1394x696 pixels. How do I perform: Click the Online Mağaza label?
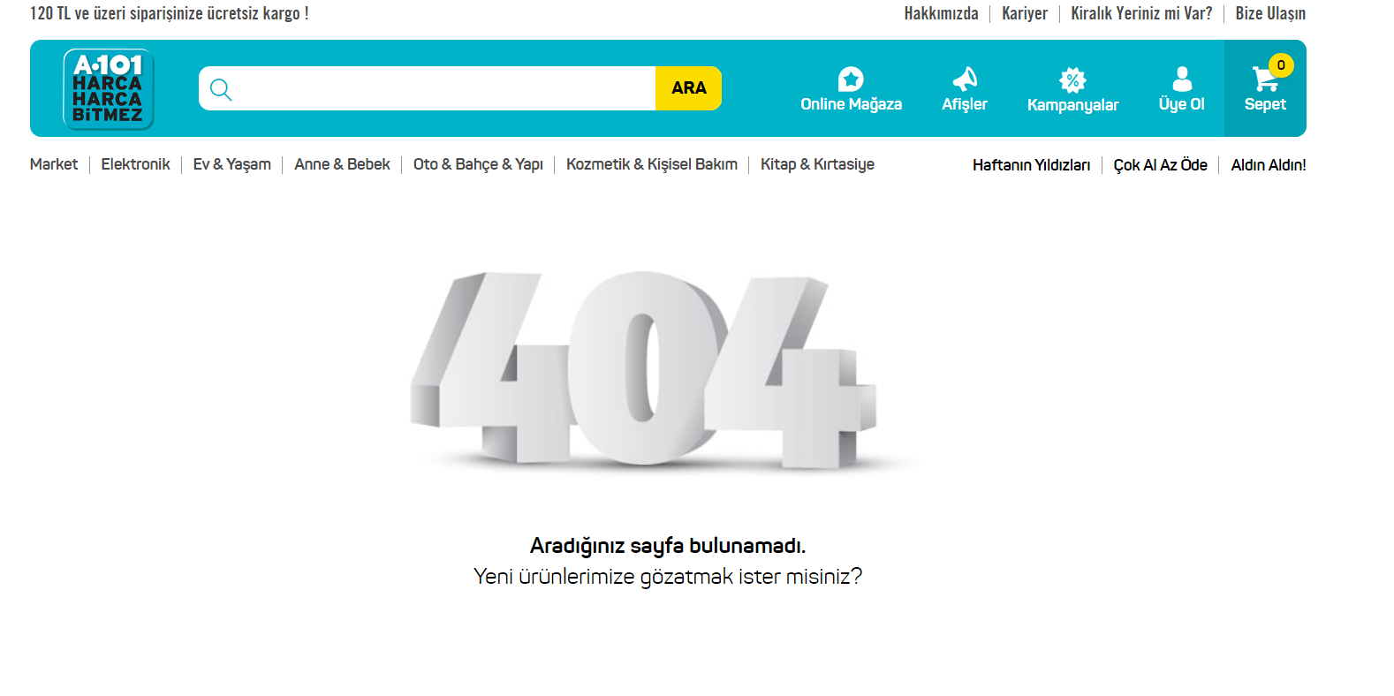coord(851,104)
